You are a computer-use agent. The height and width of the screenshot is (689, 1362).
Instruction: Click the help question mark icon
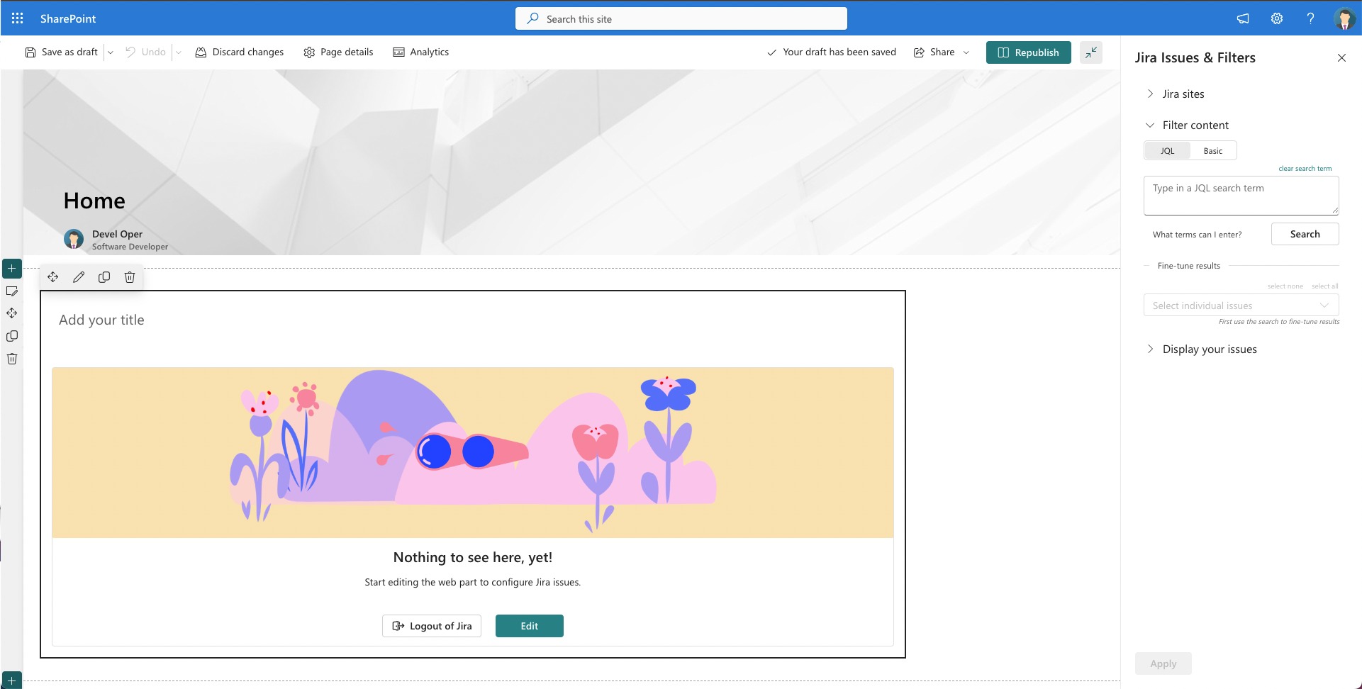pos(1310,18)
